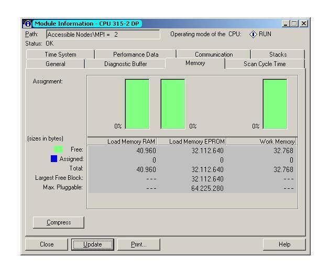Click the Load Memory RAM column header
Image resolution: width=329 pixels, height=279 pixels.
pos(122,142)
